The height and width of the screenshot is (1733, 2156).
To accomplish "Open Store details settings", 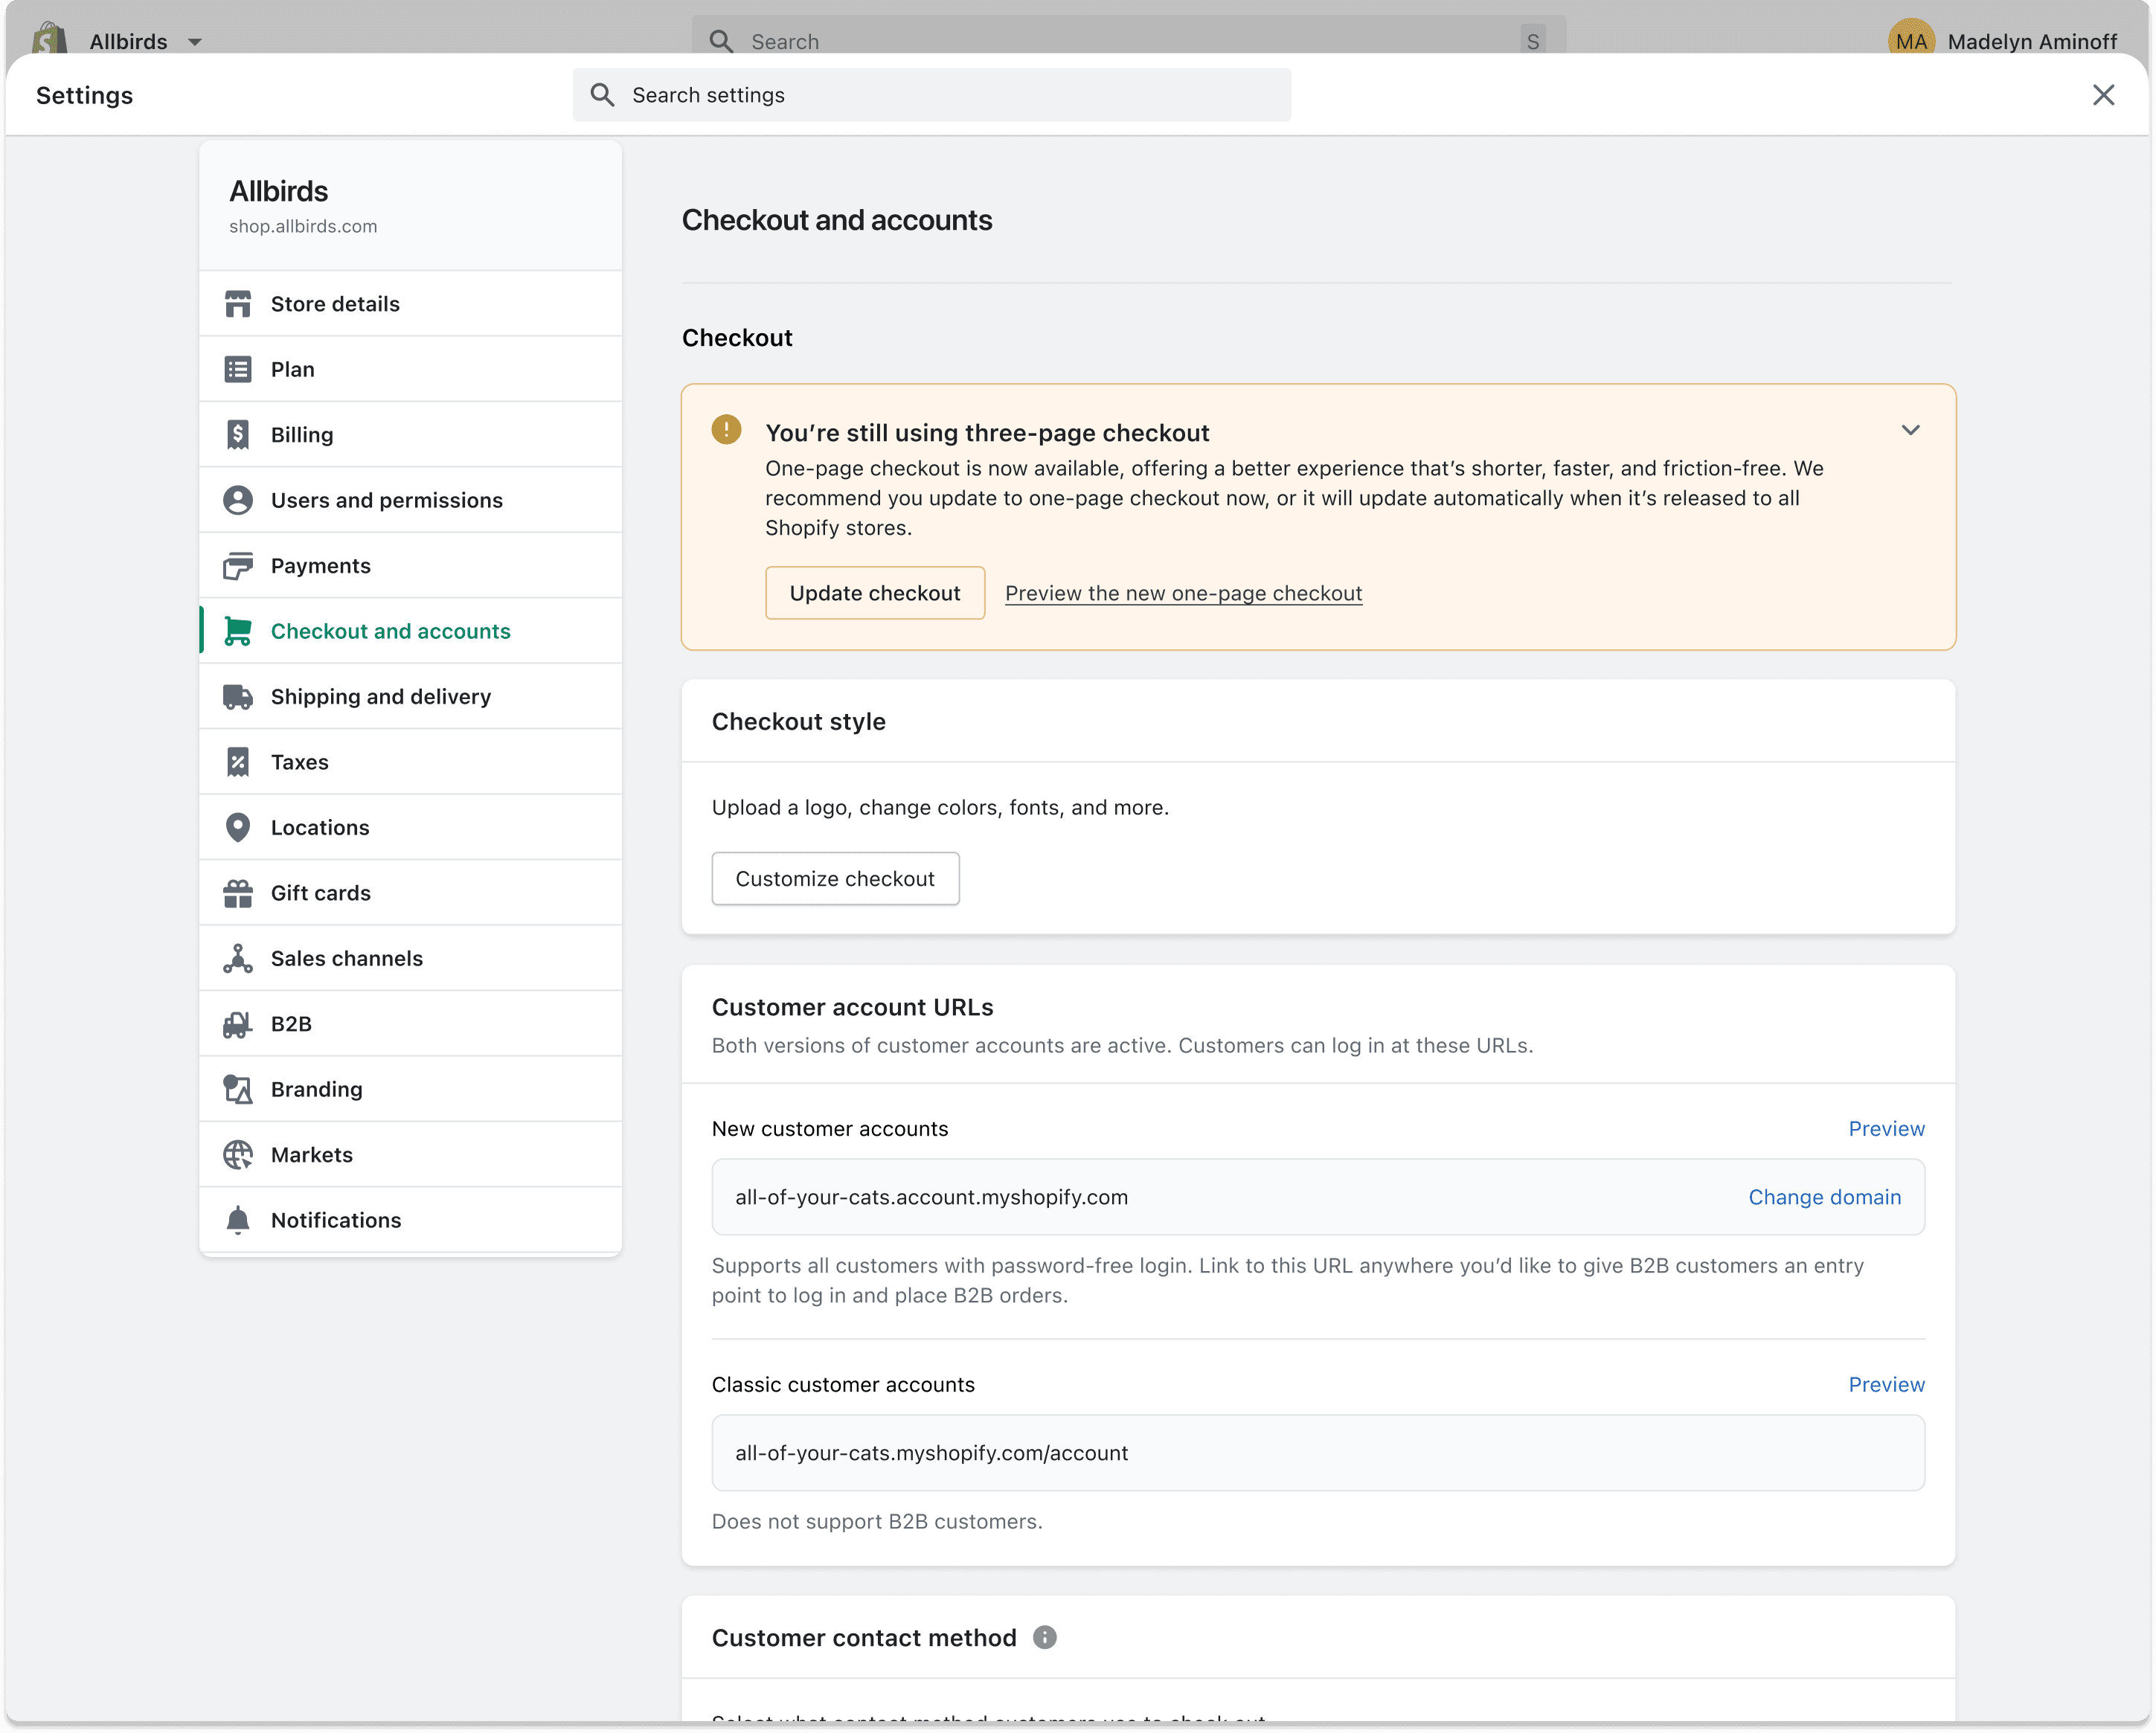I will coord(411,304).
